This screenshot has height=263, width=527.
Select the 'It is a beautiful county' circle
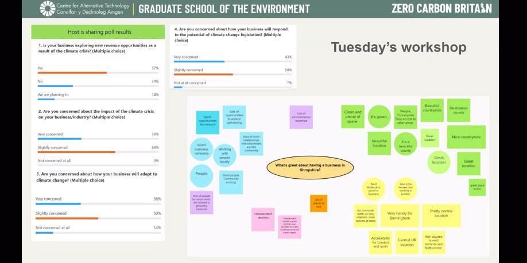pos(405,144)
